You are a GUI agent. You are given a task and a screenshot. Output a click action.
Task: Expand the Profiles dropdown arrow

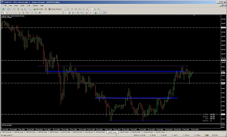coord(10,9)
